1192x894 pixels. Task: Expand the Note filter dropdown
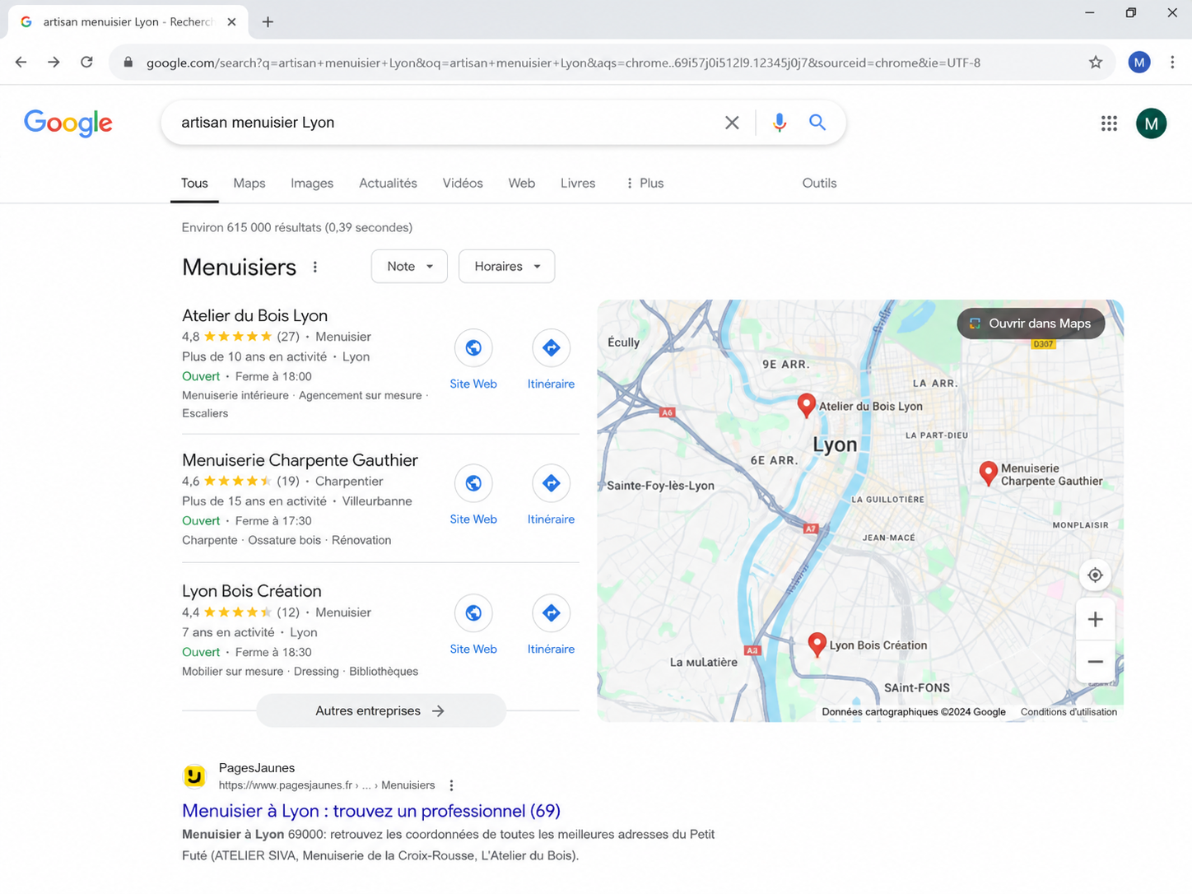pyautogui.click(x=409, y=267)
